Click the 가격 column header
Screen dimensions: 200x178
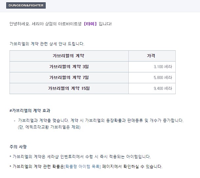[x=152, y=56]
